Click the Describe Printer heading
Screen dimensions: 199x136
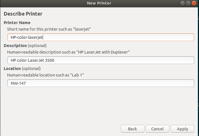pos(23,14)
